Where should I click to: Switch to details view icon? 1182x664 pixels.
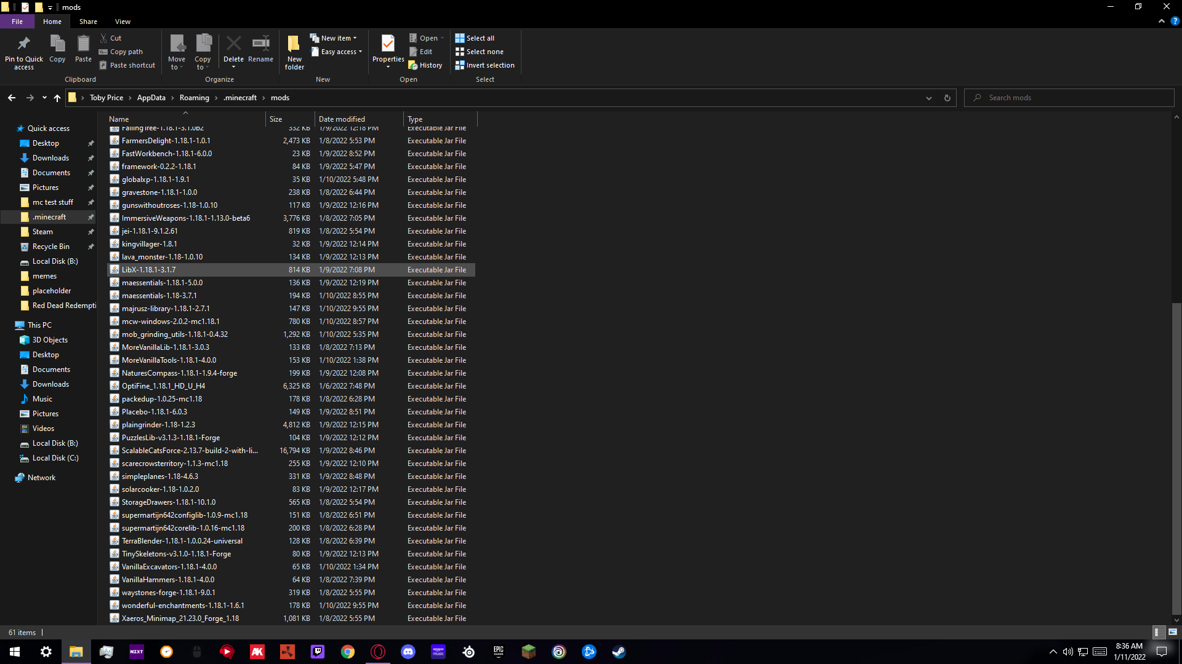coord(1157,632)
